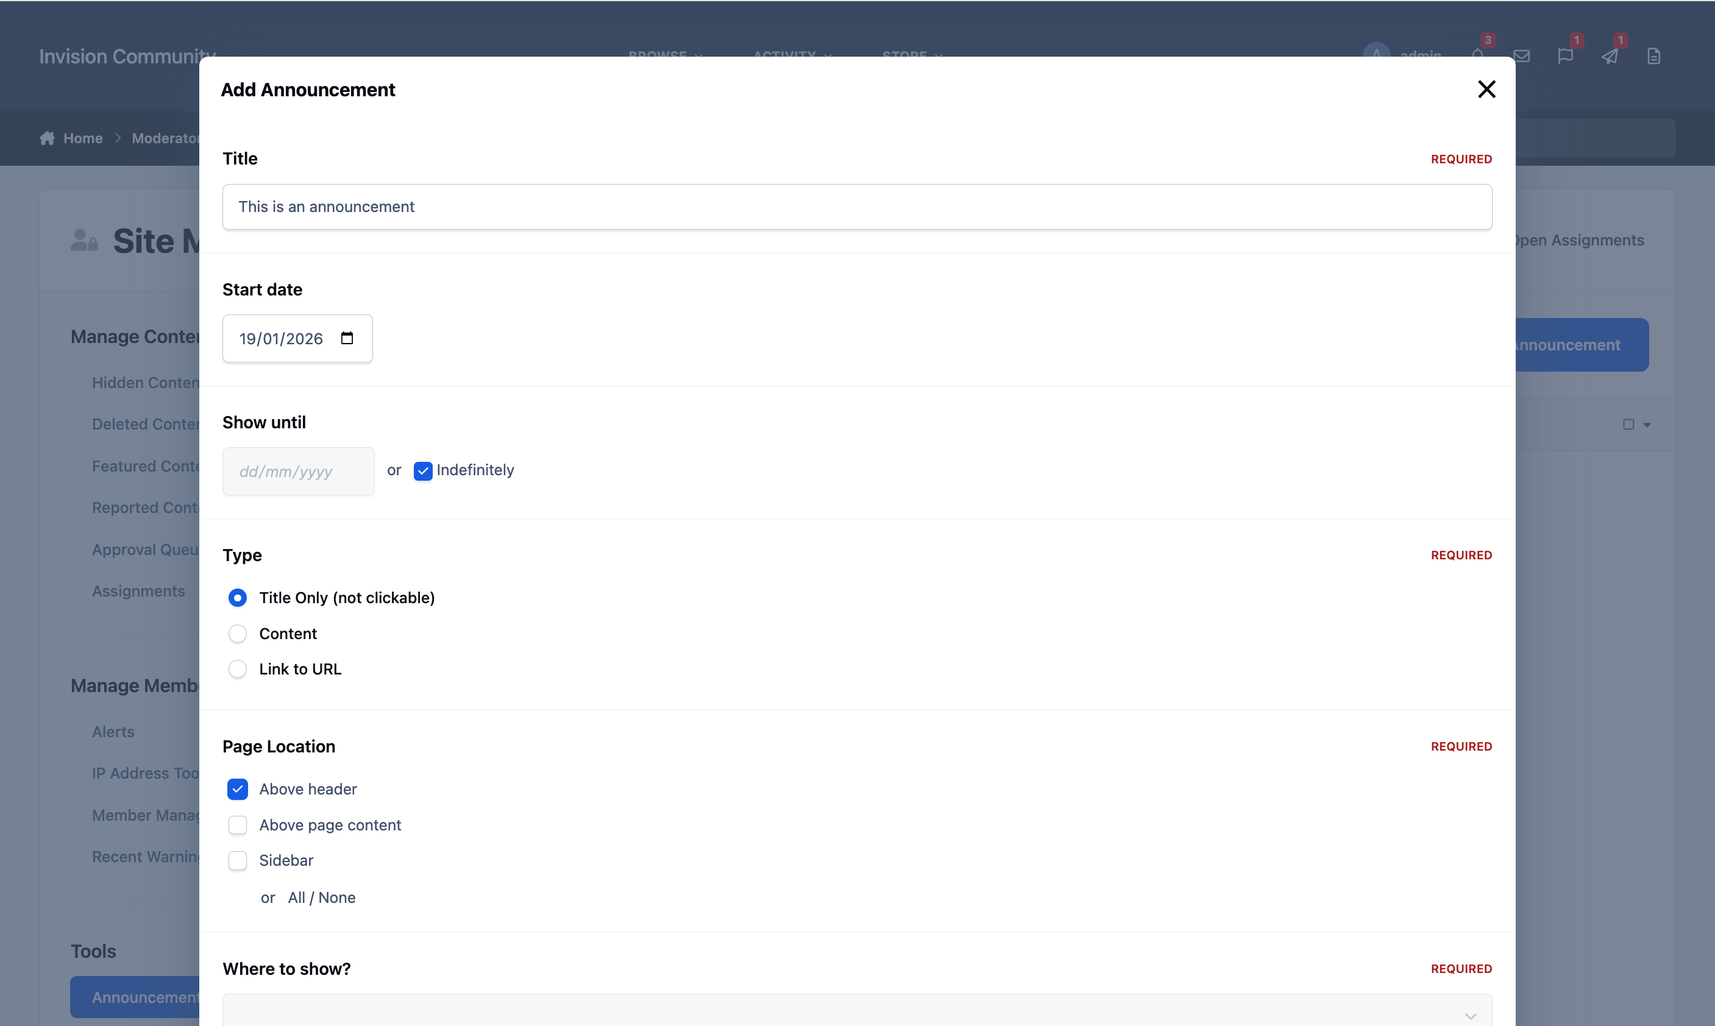Open Invision Community site title

[127, 56]
